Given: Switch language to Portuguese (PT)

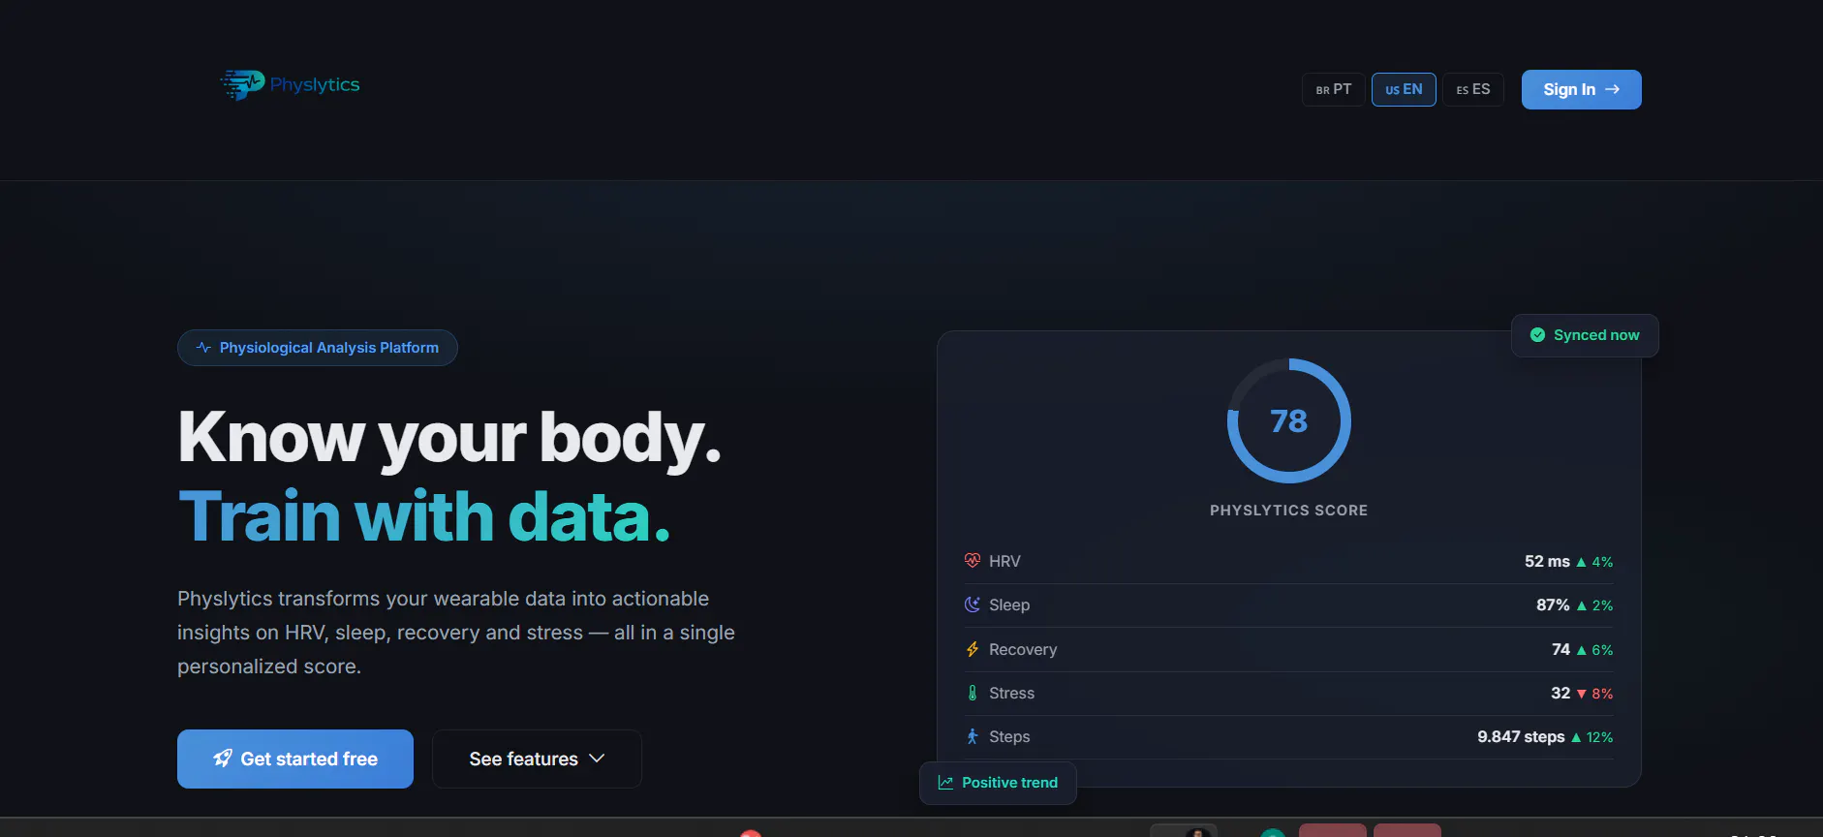Looking at the screenshot, I should (1334, 89).
